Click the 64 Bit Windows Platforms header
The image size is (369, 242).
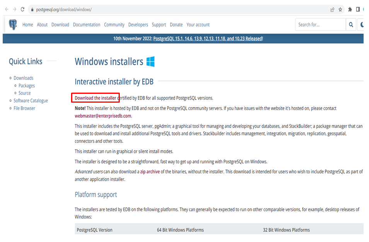(180, 230)
